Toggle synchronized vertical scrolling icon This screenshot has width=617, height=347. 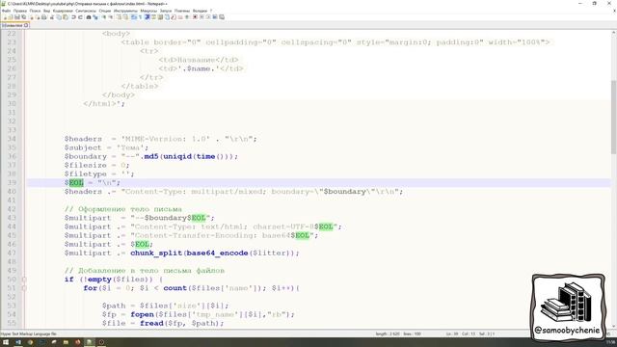(119, 17)
